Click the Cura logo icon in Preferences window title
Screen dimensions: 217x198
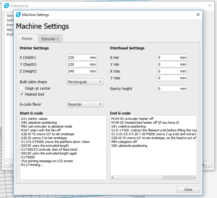6,6
